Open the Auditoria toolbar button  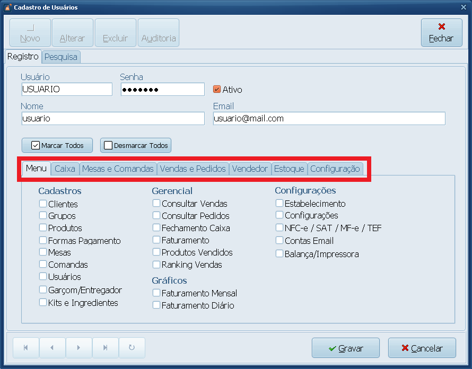(x=159, y=33)
